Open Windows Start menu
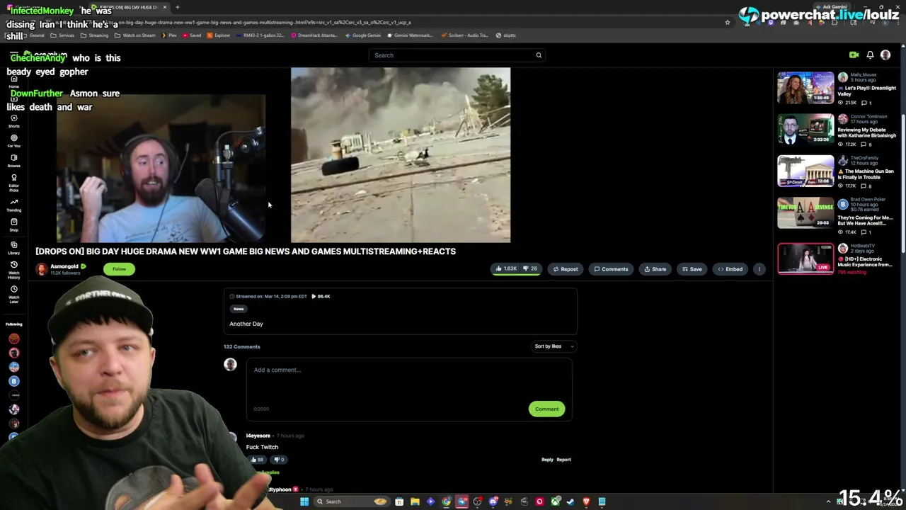Screen dimensions: 906x510 [x=304, y=501]
